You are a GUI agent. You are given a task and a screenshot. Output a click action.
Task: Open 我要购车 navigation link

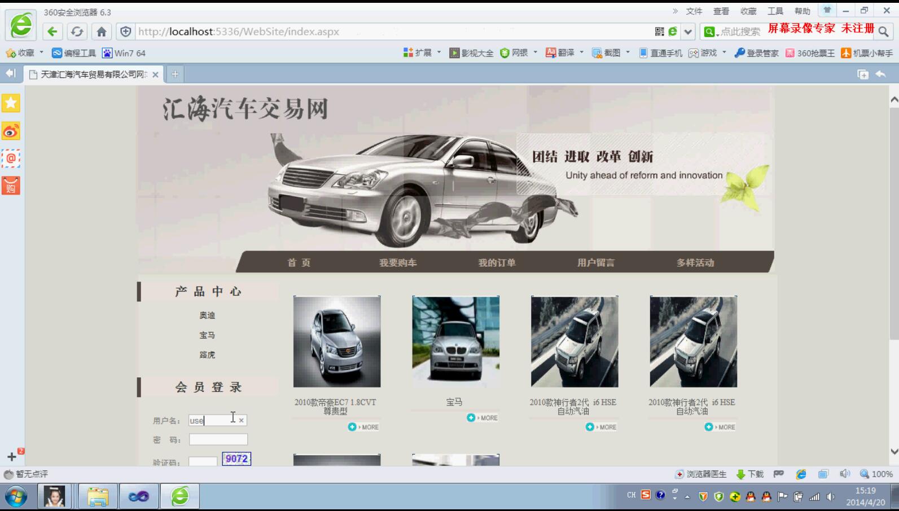pos(398,262)
